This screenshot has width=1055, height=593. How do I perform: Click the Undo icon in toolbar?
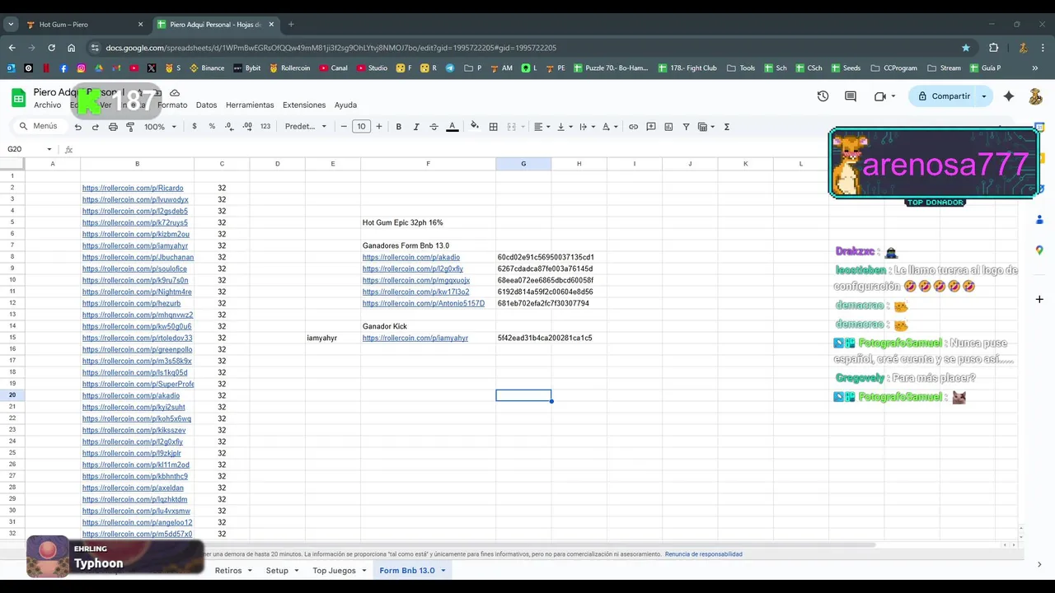[x=77, y=127]
